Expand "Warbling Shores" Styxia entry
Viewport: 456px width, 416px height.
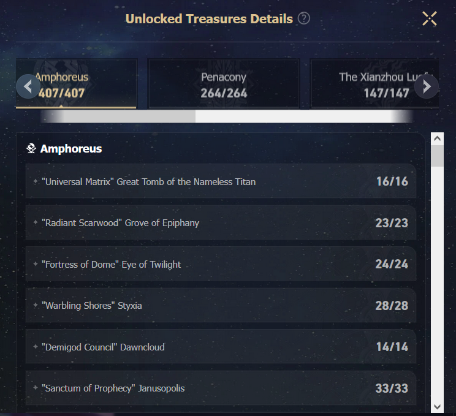(x=221, y=305)
